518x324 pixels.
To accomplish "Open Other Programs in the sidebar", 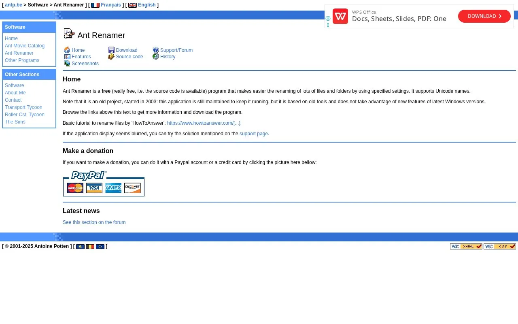I will 22,60.
